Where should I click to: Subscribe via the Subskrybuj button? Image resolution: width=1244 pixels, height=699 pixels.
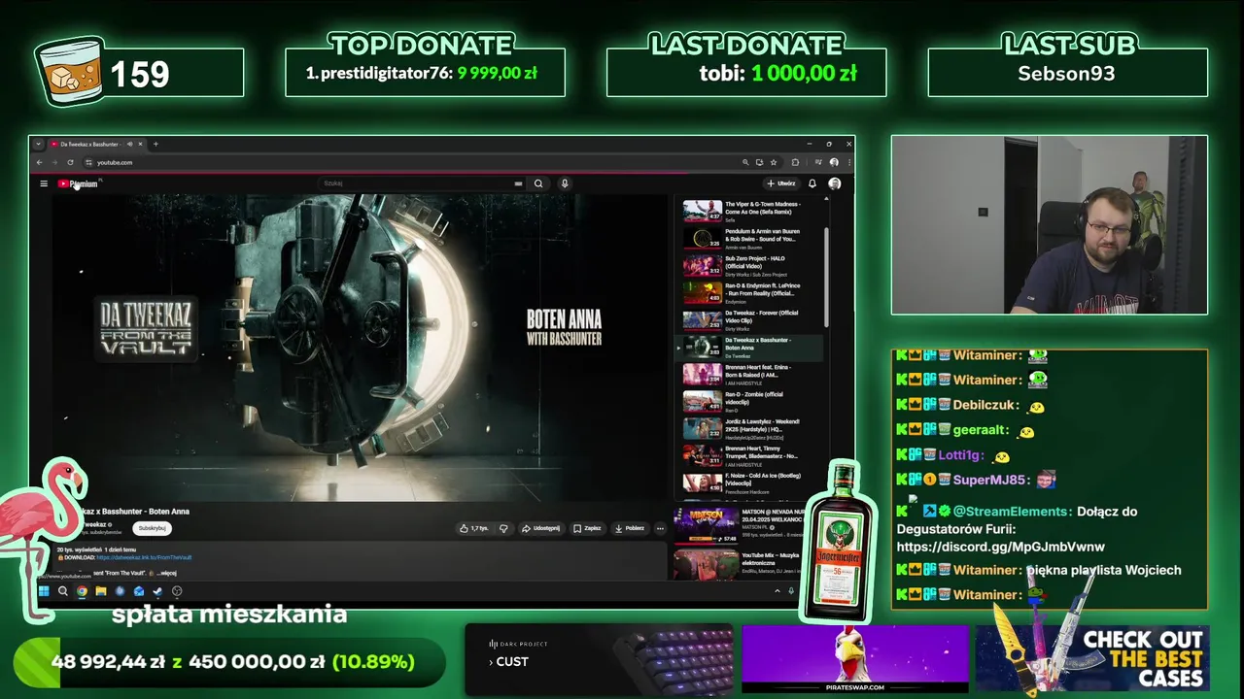click(x=153, y=528)
